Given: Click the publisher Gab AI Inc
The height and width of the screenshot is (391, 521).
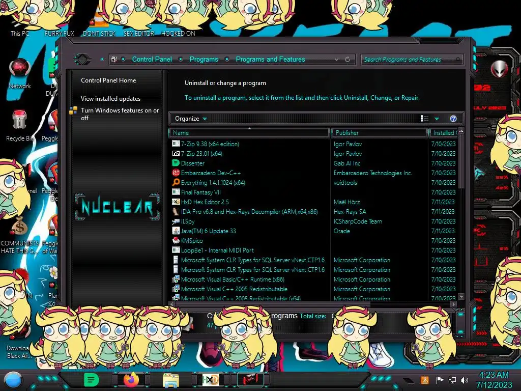Looking at the screenshot, I should tap(347, 163).
